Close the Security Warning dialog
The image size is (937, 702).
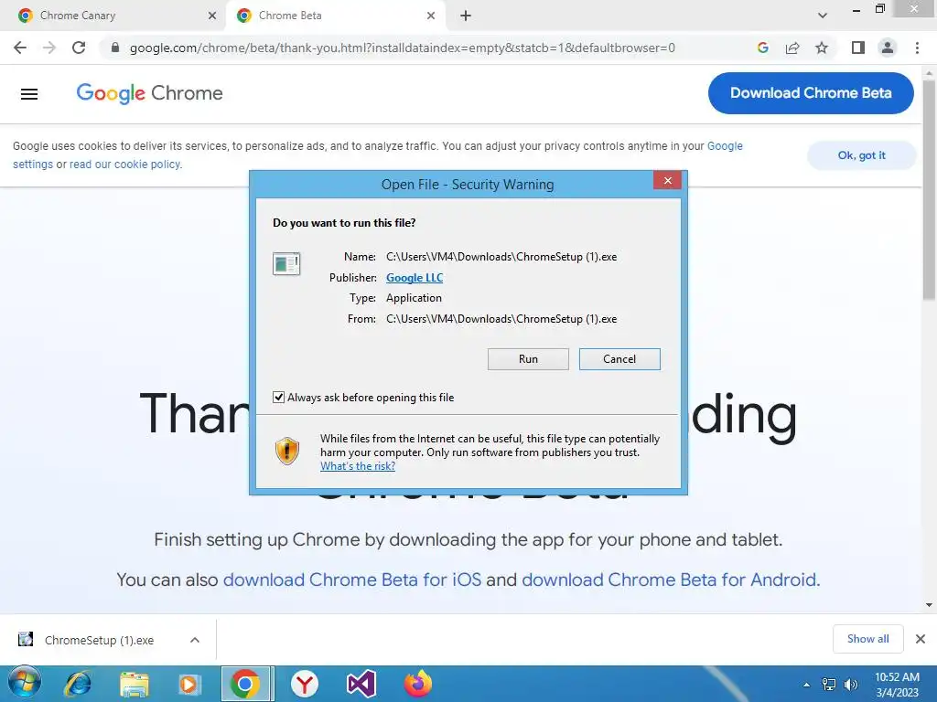pos(667,180)
